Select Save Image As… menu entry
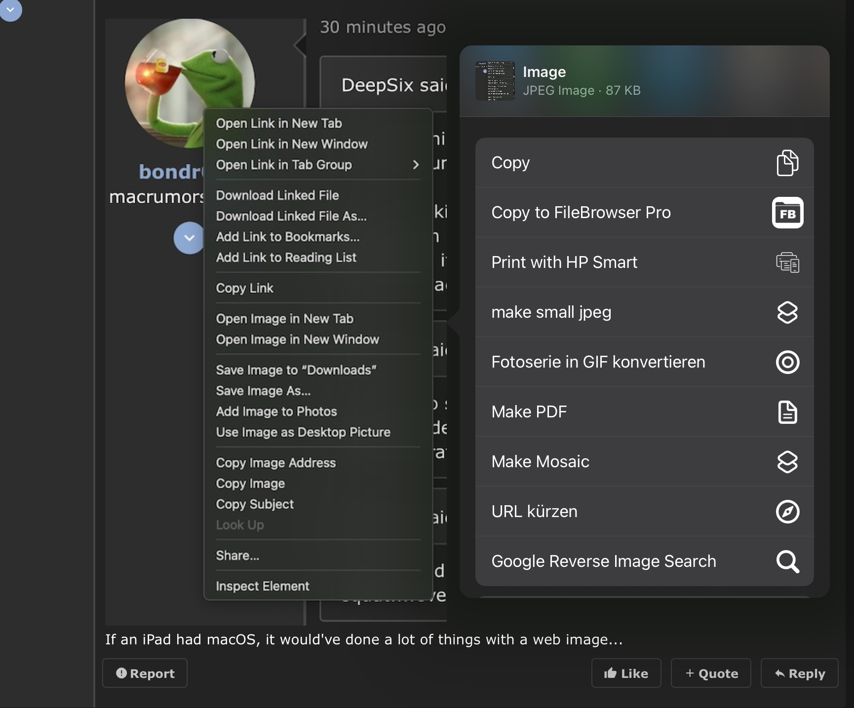 [x=263, y=391]
